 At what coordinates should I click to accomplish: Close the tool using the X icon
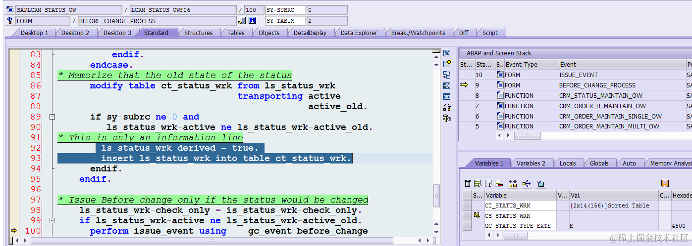447,53
